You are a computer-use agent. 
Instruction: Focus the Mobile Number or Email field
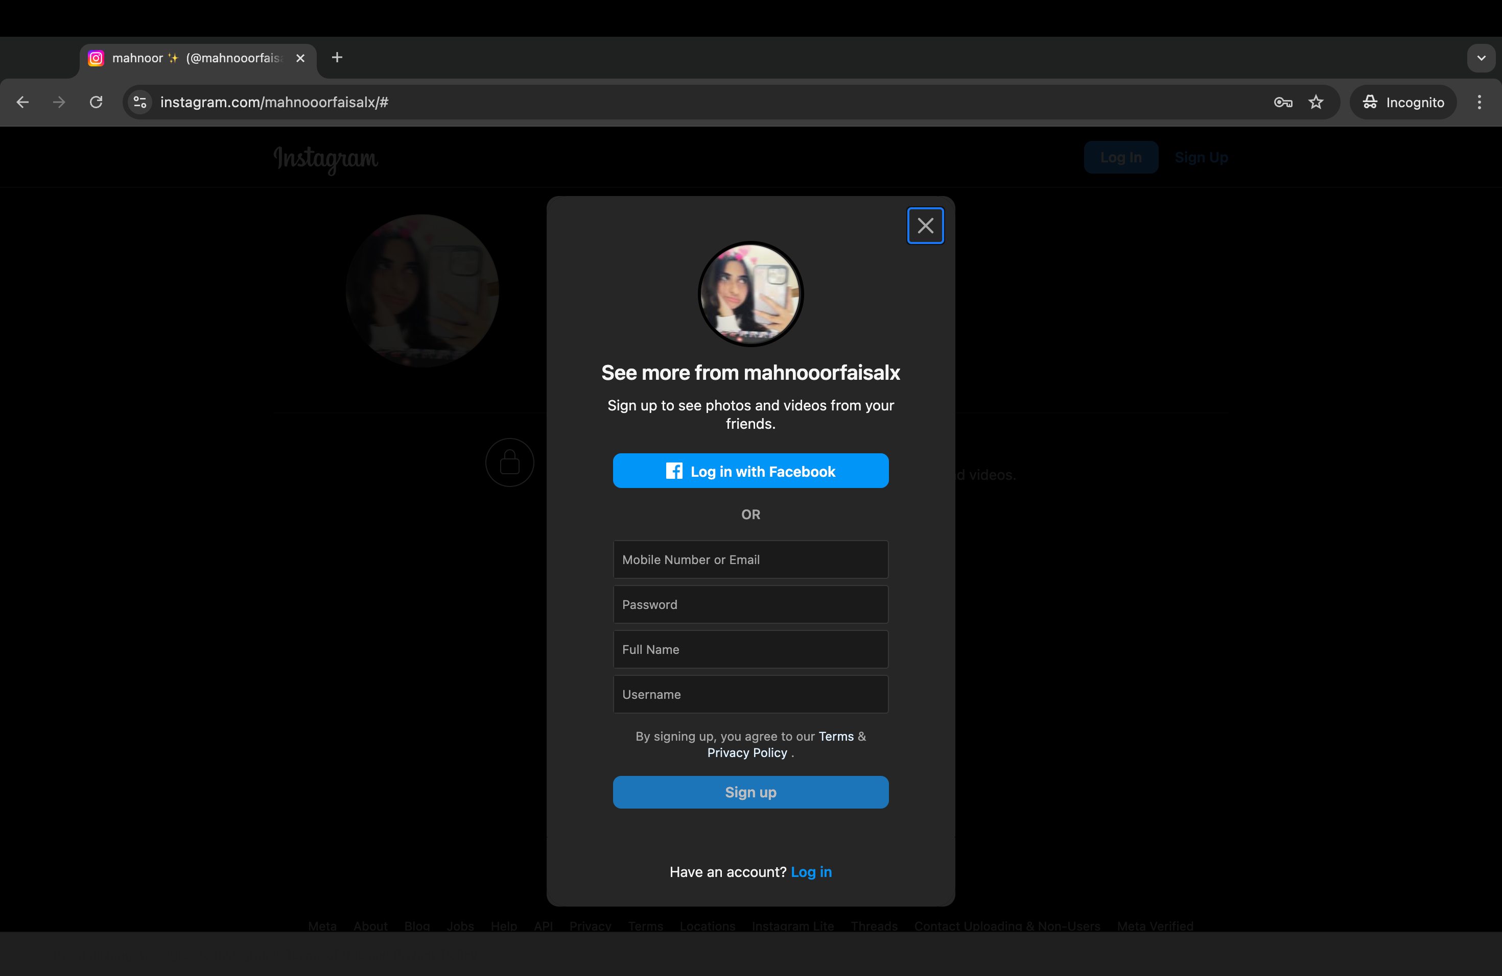pyautogui.click(x=750, y=559)
